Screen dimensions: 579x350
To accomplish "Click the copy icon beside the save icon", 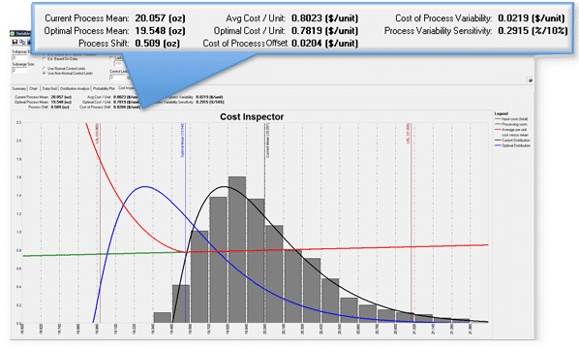I will click(x=22, y=42).
